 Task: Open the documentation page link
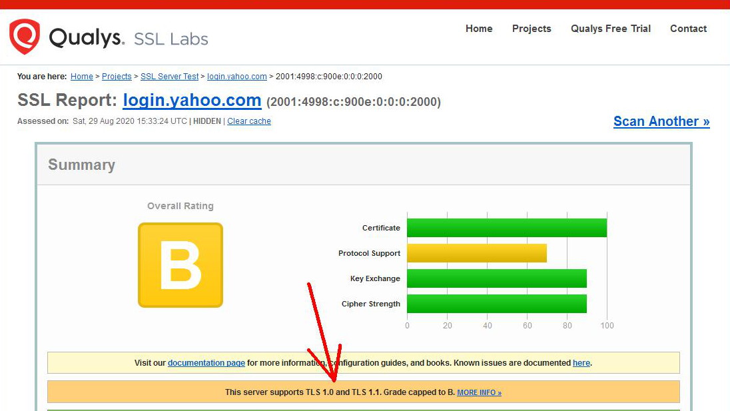pyautogui.click(x=206, y=362)
